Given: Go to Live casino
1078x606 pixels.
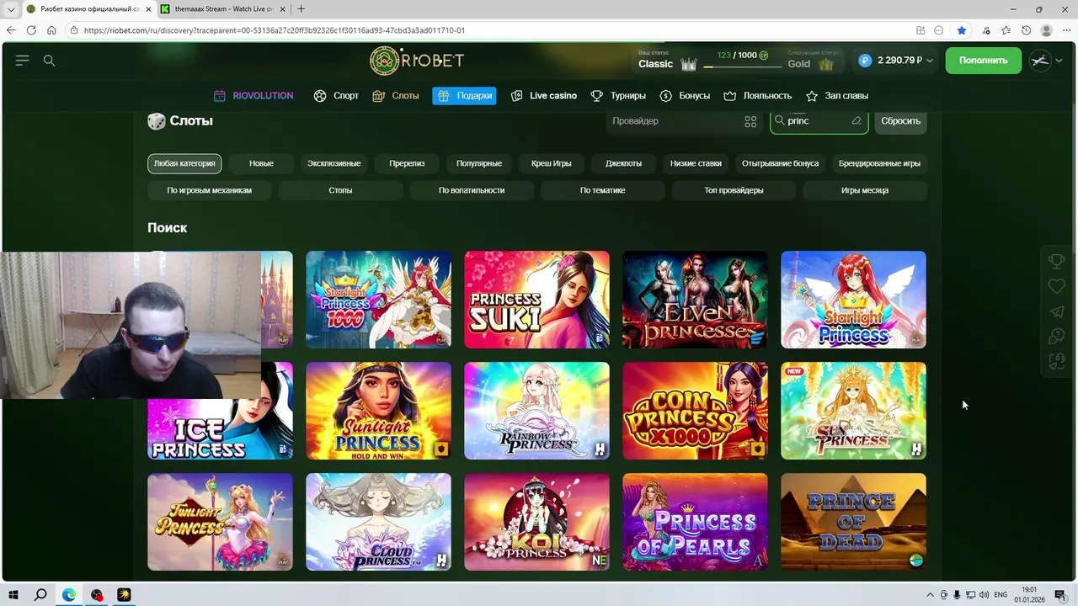Looking at the screenshot, I should tap(544, 96).
